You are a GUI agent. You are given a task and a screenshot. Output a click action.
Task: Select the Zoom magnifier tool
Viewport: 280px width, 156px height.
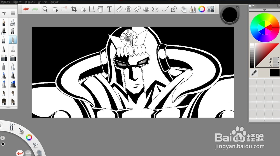coord(45,9)
